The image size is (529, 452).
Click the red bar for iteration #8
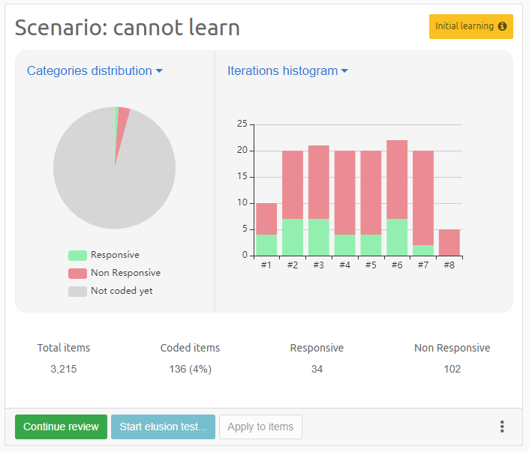coord(449,242)
